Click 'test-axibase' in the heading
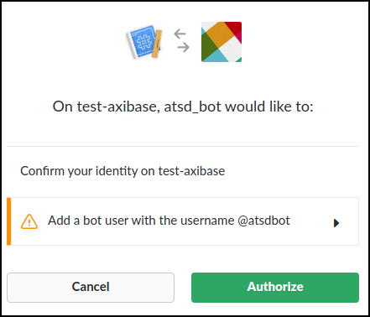 [x=118, y=107]
